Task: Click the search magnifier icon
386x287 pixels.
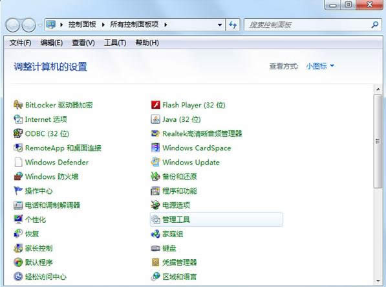Action: click(x=374, y=25)
